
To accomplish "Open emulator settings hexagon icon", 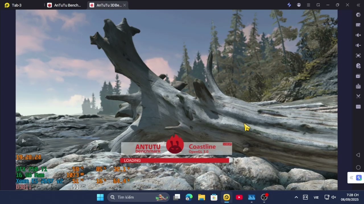I will (x=358, y=15).
